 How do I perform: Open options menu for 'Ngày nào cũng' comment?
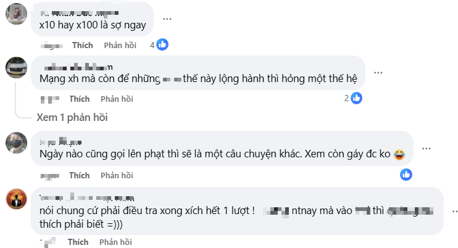(427, 149)
